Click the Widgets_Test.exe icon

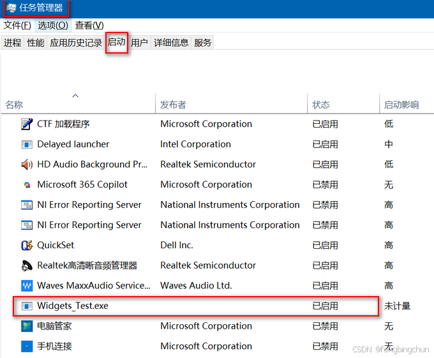(x=27, y=306)
